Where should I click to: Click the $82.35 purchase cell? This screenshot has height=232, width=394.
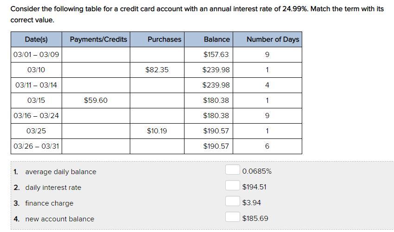click(x=157, y=70)
